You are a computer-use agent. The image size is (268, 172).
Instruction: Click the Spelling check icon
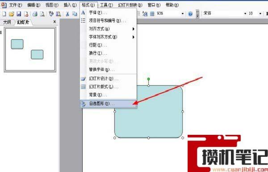coord(51,14)
